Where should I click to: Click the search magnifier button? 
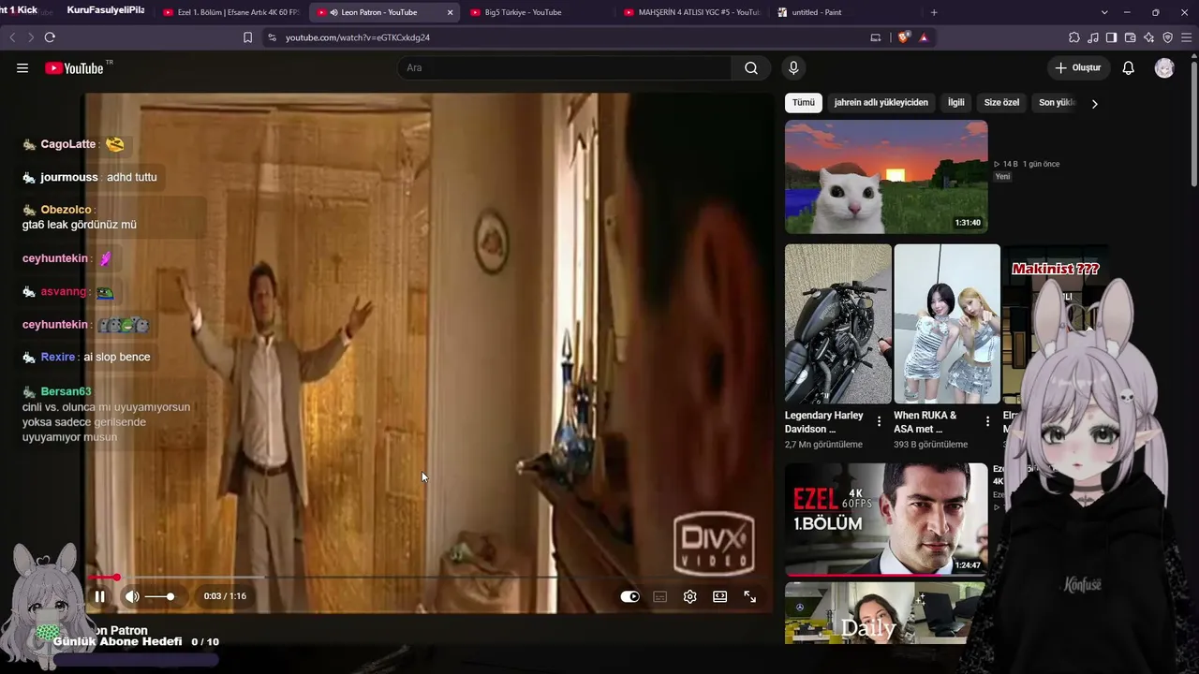[x=751, y=67]
